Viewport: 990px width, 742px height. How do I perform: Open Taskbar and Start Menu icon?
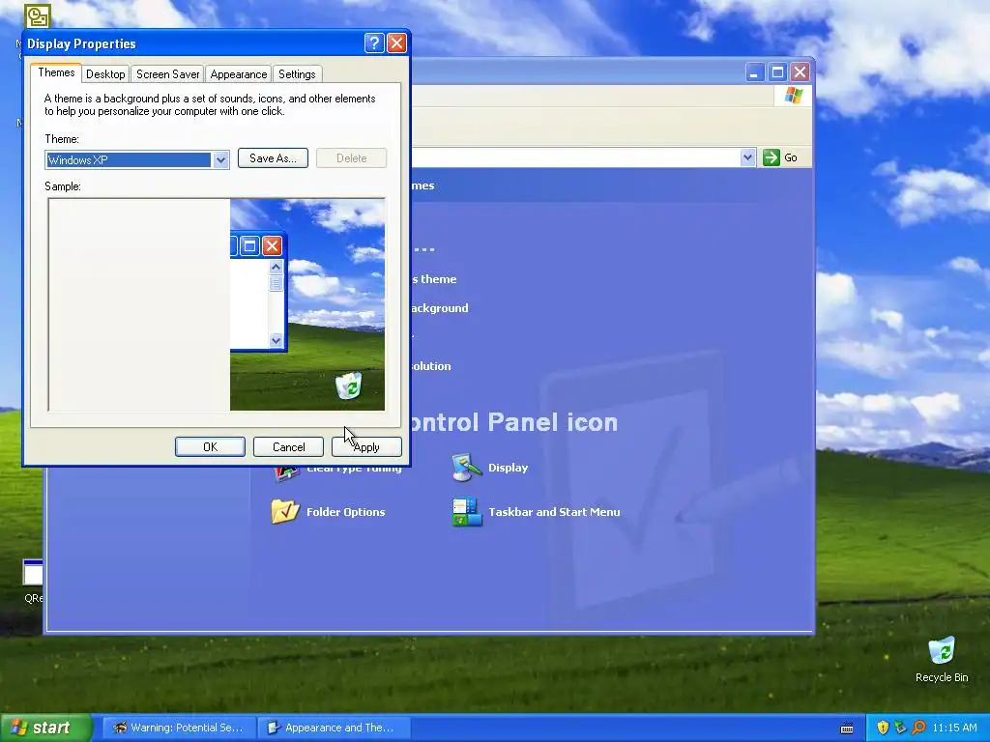[x=467, y=512]
